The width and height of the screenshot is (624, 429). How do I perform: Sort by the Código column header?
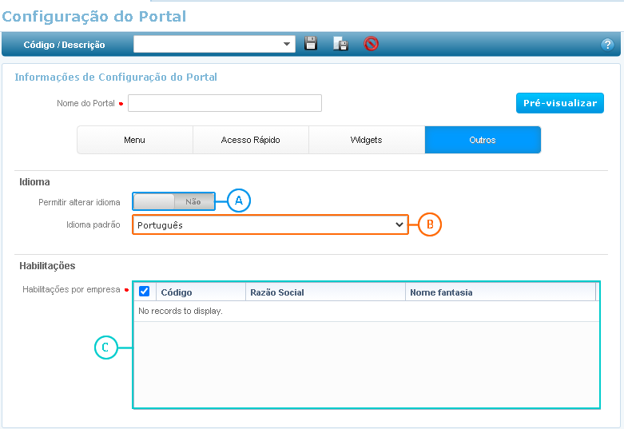click(200, 292)
